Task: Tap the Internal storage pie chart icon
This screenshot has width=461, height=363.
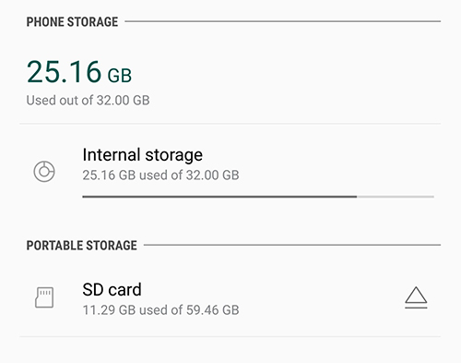Action: coord(44,171)
